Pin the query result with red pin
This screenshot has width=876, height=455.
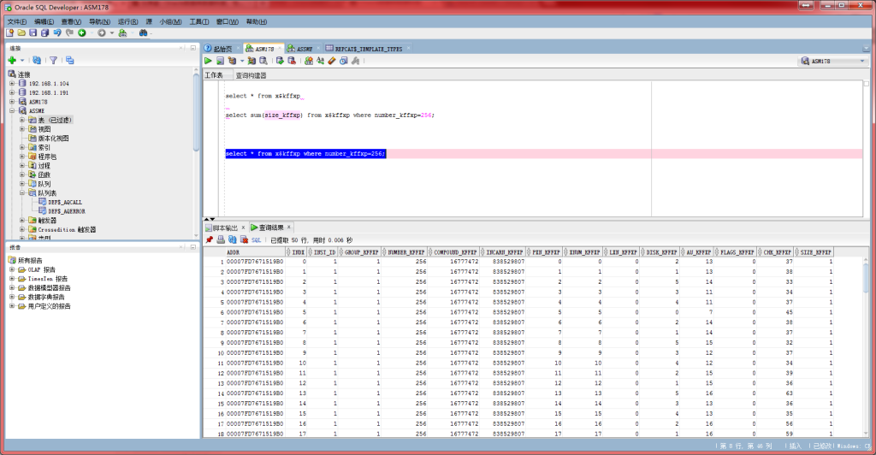(210, 240)
